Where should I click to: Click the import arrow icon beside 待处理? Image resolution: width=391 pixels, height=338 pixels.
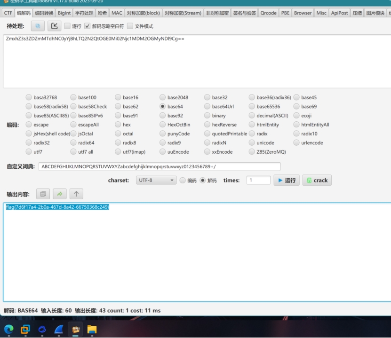tap(55, 26)
